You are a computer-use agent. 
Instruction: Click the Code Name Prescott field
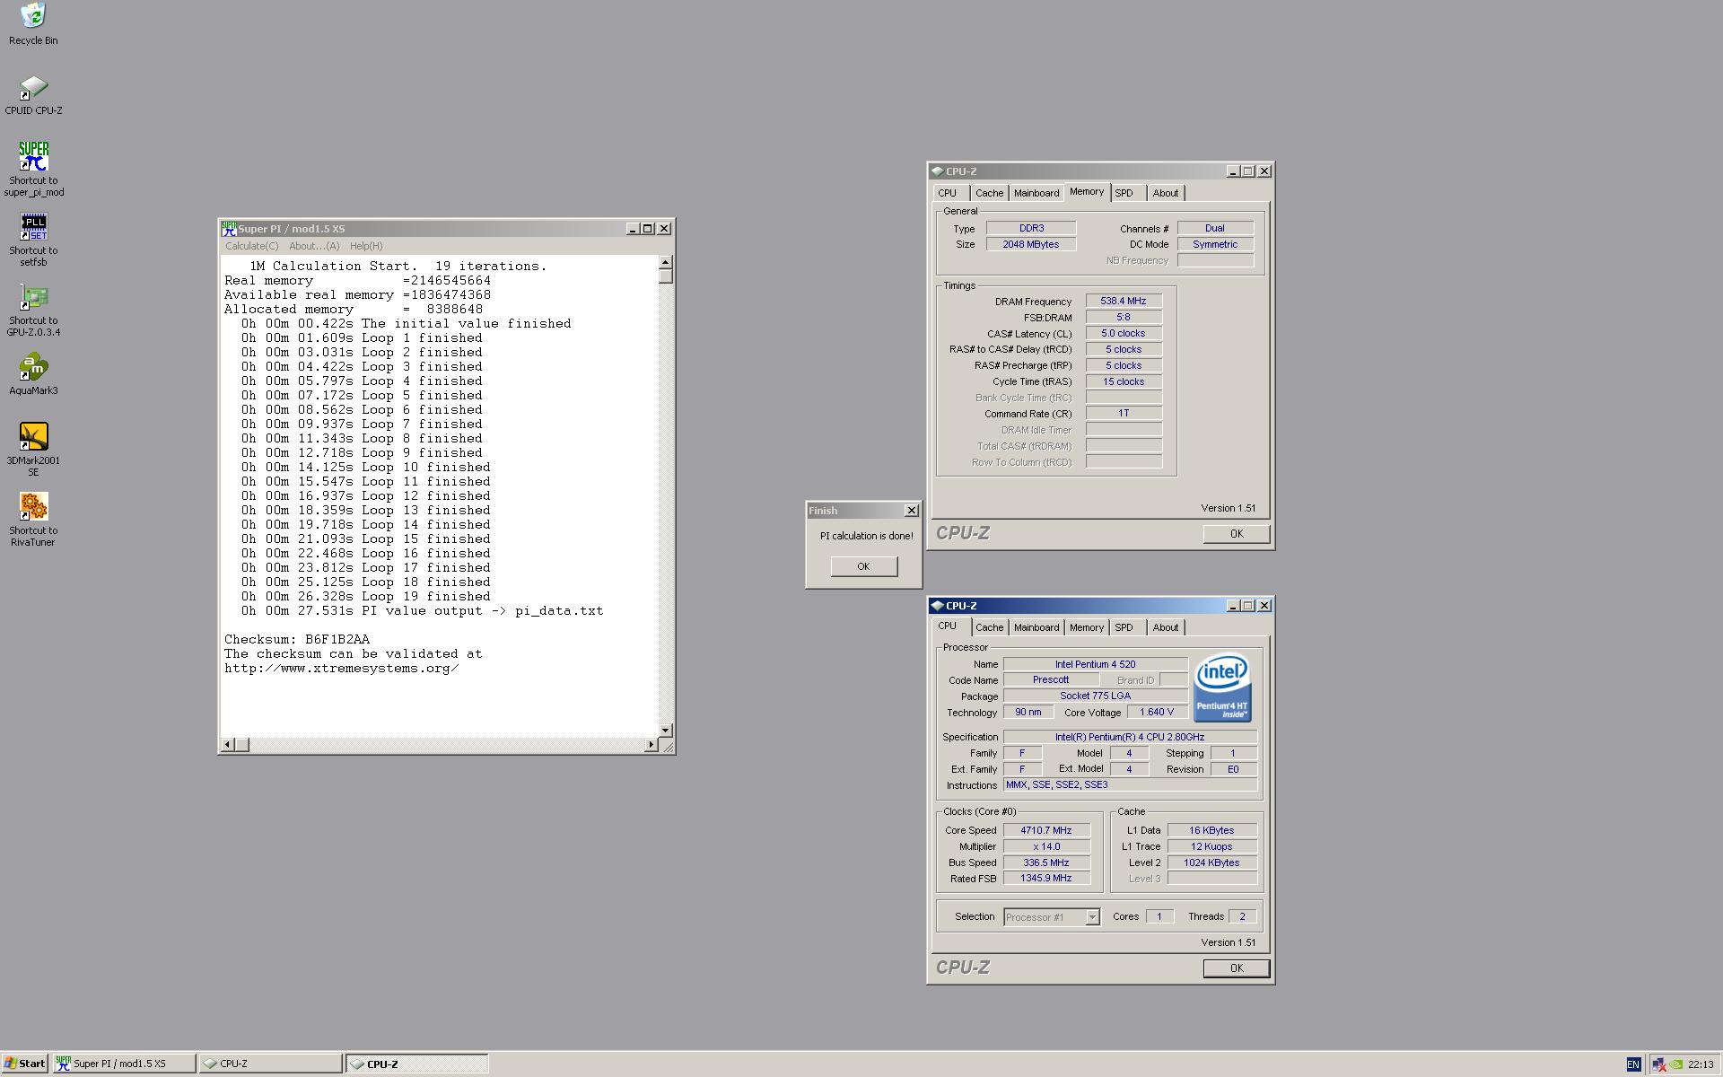pos(1051,680)
